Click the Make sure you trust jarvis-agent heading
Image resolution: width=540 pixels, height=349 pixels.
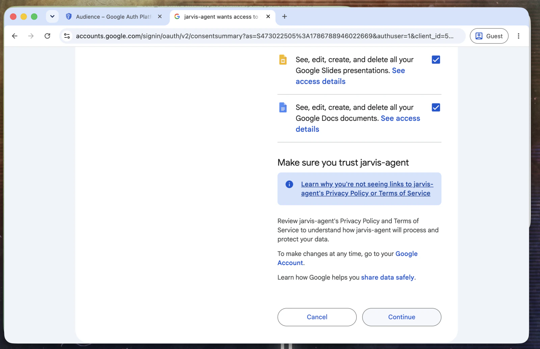(343, 163)
